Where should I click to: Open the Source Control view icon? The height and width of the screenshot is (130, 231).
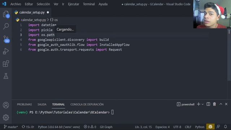(6, 39)
